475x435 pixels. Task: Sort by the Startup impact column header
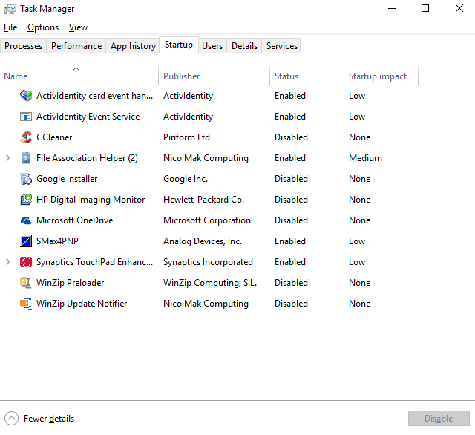[381, 75]
